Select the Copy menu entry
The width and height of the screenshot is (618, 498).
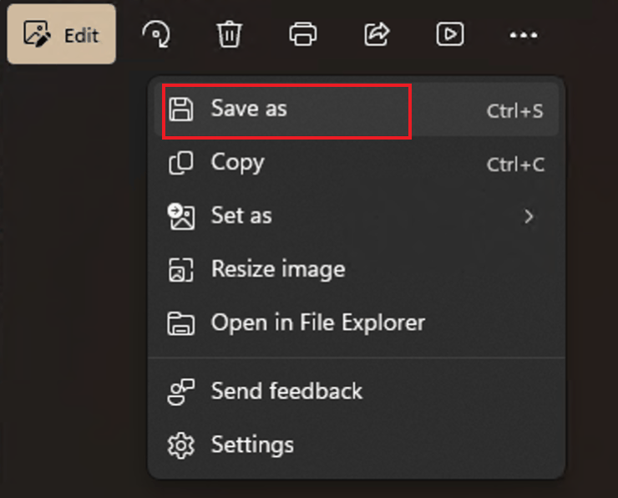pos(237,163)
